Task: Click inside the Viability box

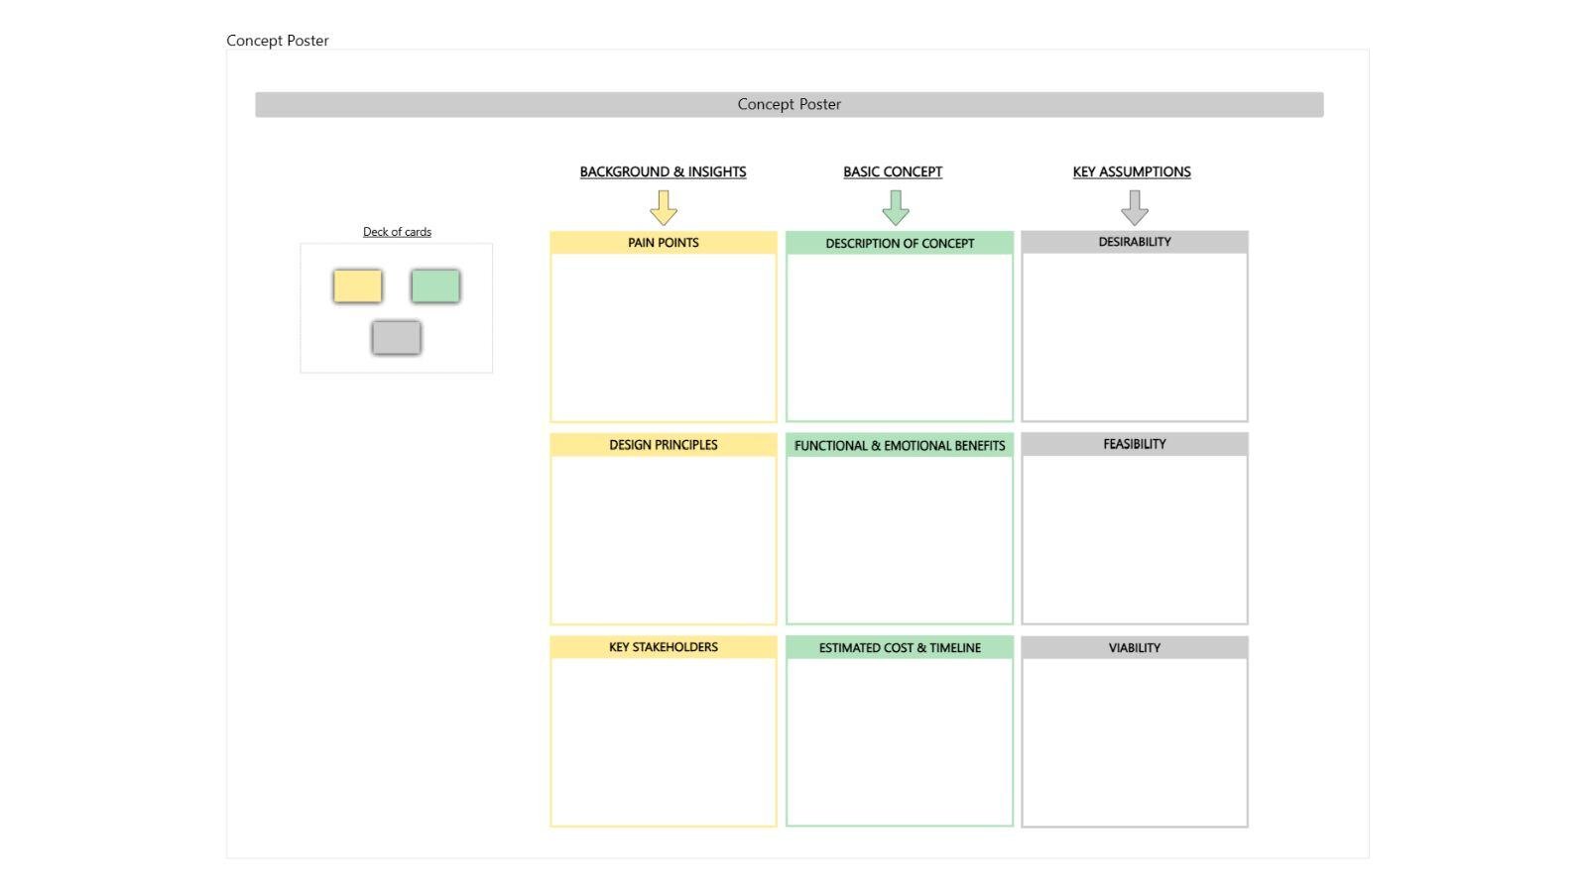Action: [x=1135, y=741]
